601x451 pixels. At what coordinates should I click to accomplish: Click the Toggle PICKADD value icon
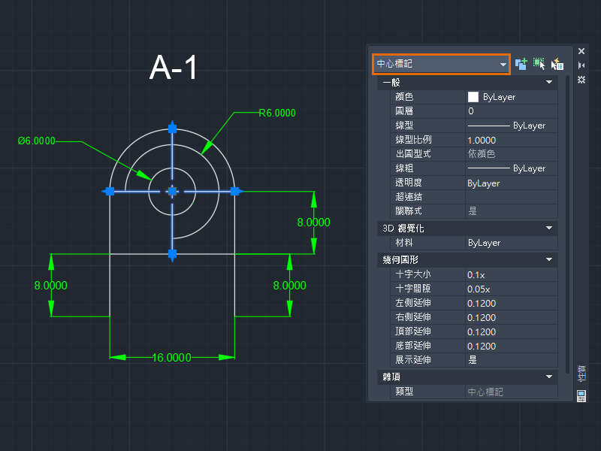pos(521,64)
